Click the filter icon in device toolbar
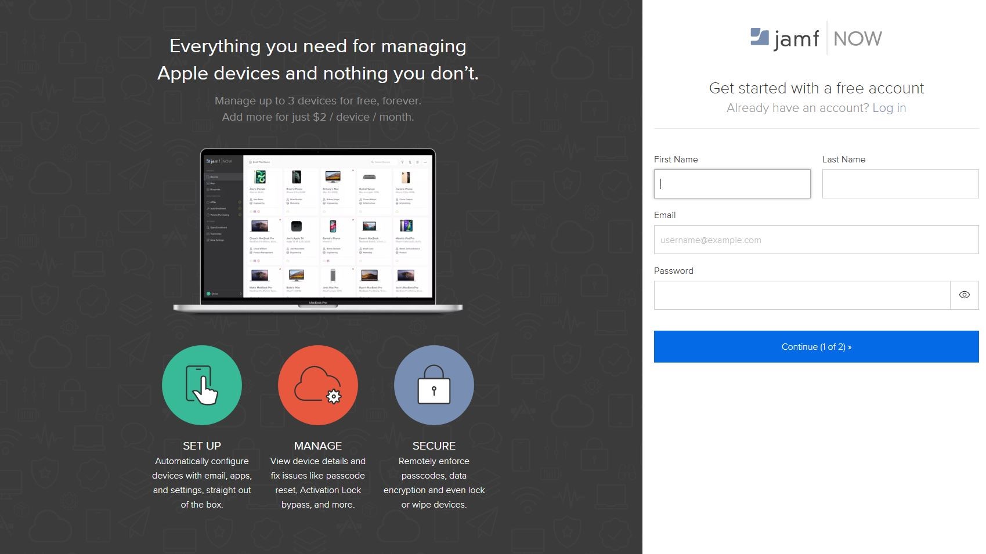Screen dimensions: 986x554 pyautogui.click(x=403, y=162)
